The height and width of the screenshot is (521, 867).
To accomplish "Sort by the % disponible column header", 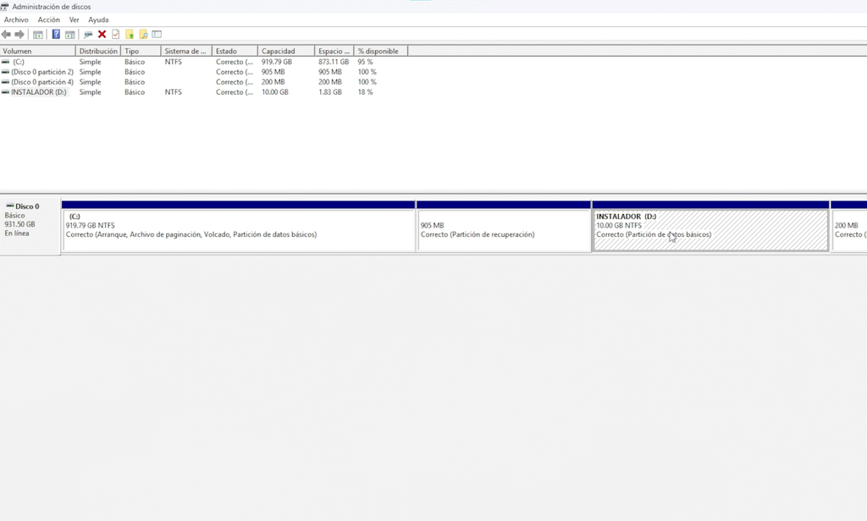I will (381, 51).
